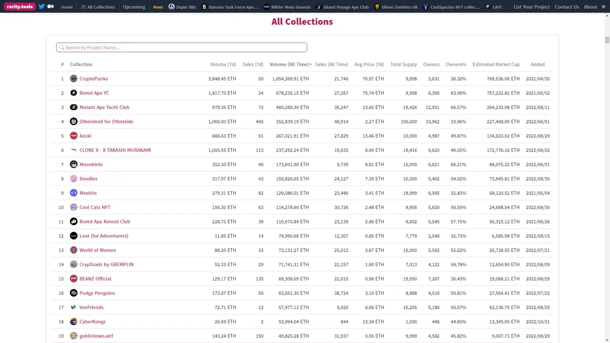610x343 pixels.
Task: Sort by Sales (All Time) header
Action: click(331, 65)
